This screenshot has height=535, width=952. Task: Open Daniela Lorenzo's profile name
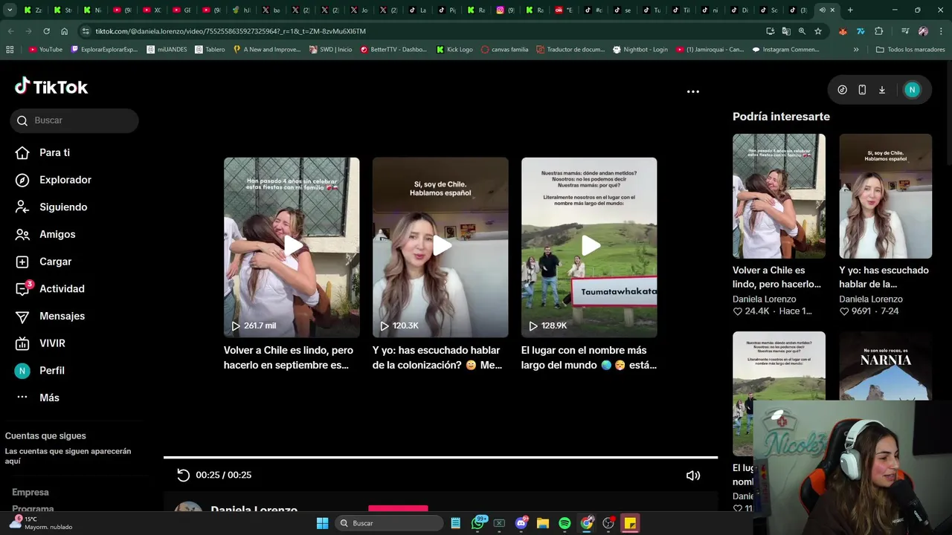(x=254, y=509)
